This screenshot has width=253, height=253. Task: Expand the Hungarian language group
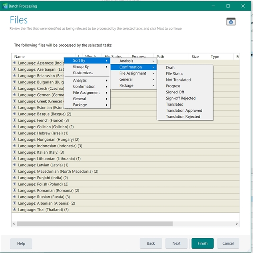tap(14, 139)
